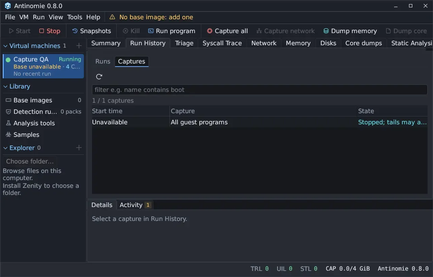This screenshot has width=433, height=277.
Task: Switch to the Memory tab
Action: (x=298, y=43)
